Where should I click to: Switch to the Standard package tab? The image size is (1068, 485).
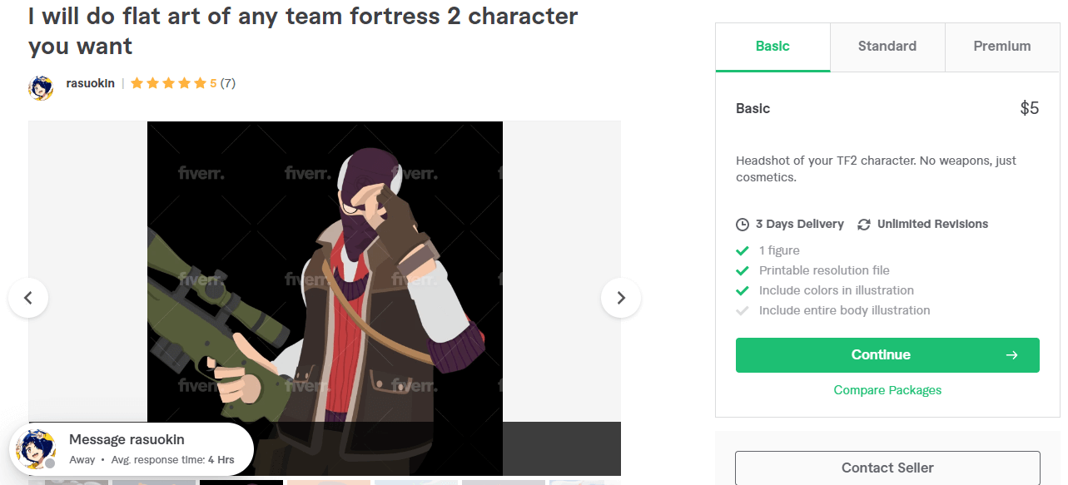click(x=887, y=47)
